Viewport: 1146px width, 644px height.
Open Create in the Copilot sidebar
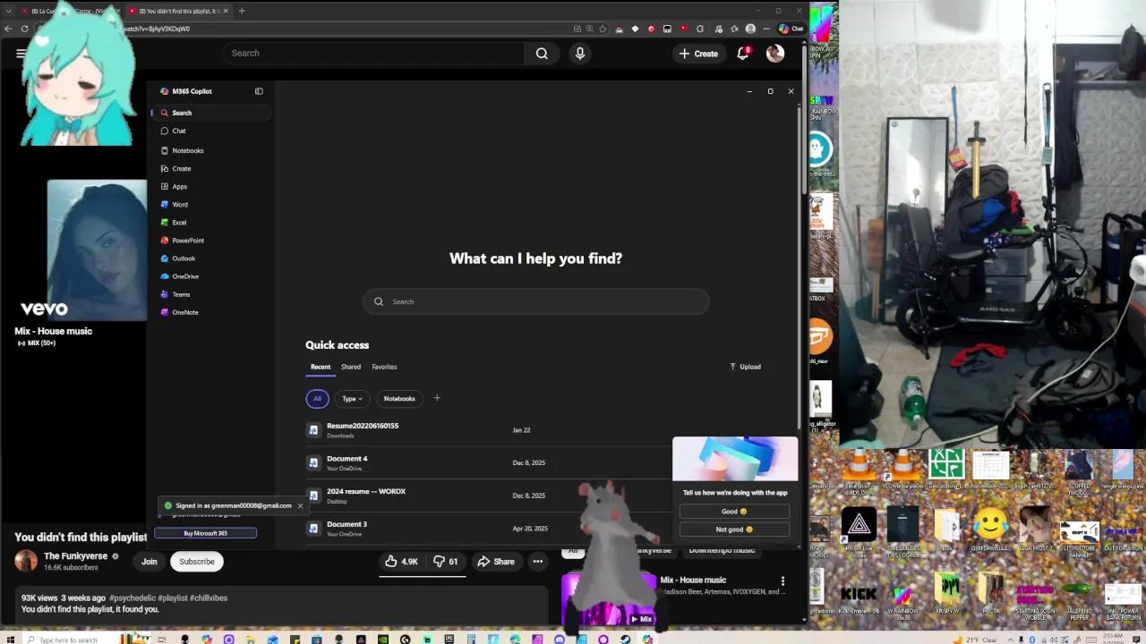coord(210,168)
